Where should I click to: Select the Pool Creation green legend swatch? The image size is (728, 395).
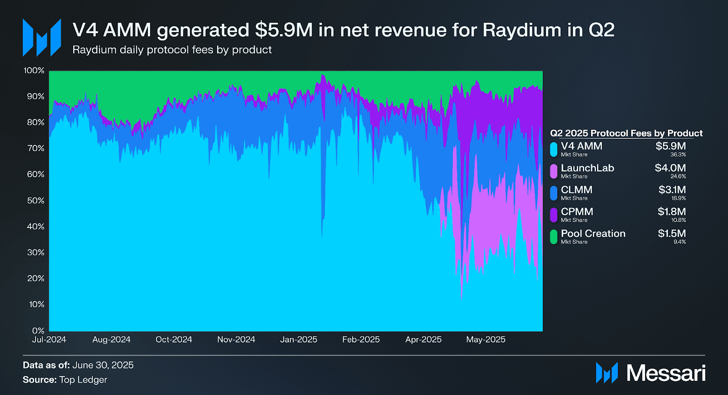[554, 237]
